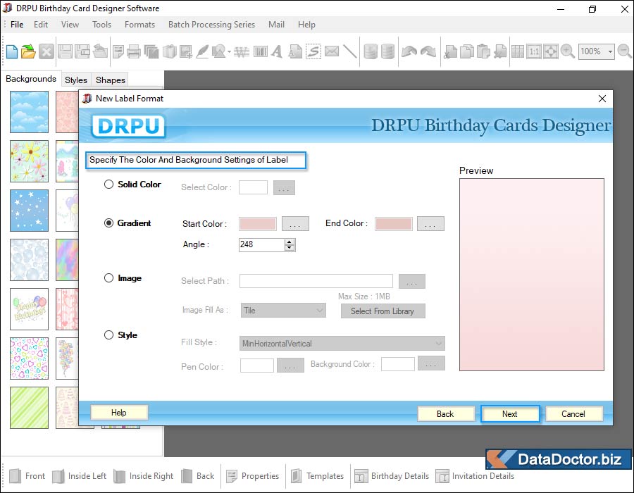Select the WordArt tool icon

242,51
